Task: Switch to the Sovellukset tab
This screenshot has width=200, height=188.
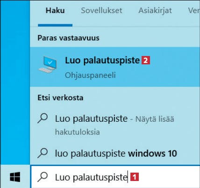Action: coord(101,11)
